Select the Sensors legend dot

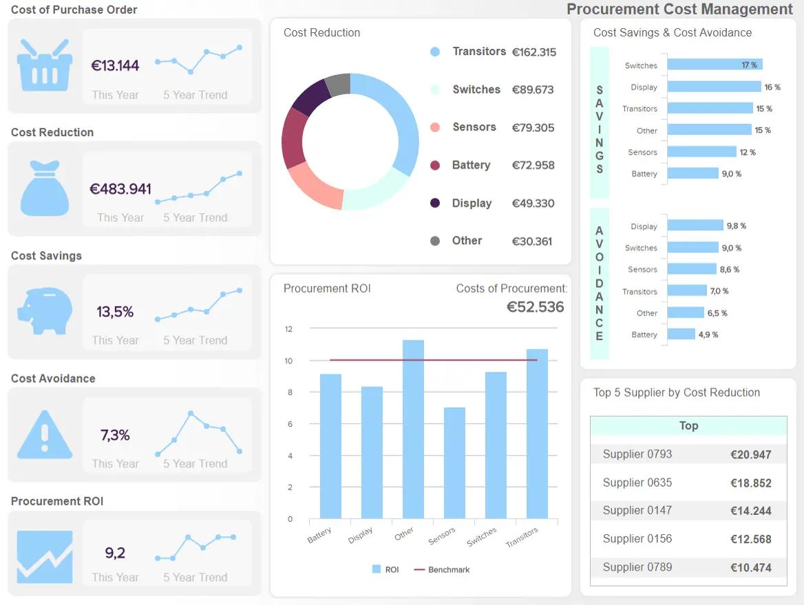click(x=435, y=127)
